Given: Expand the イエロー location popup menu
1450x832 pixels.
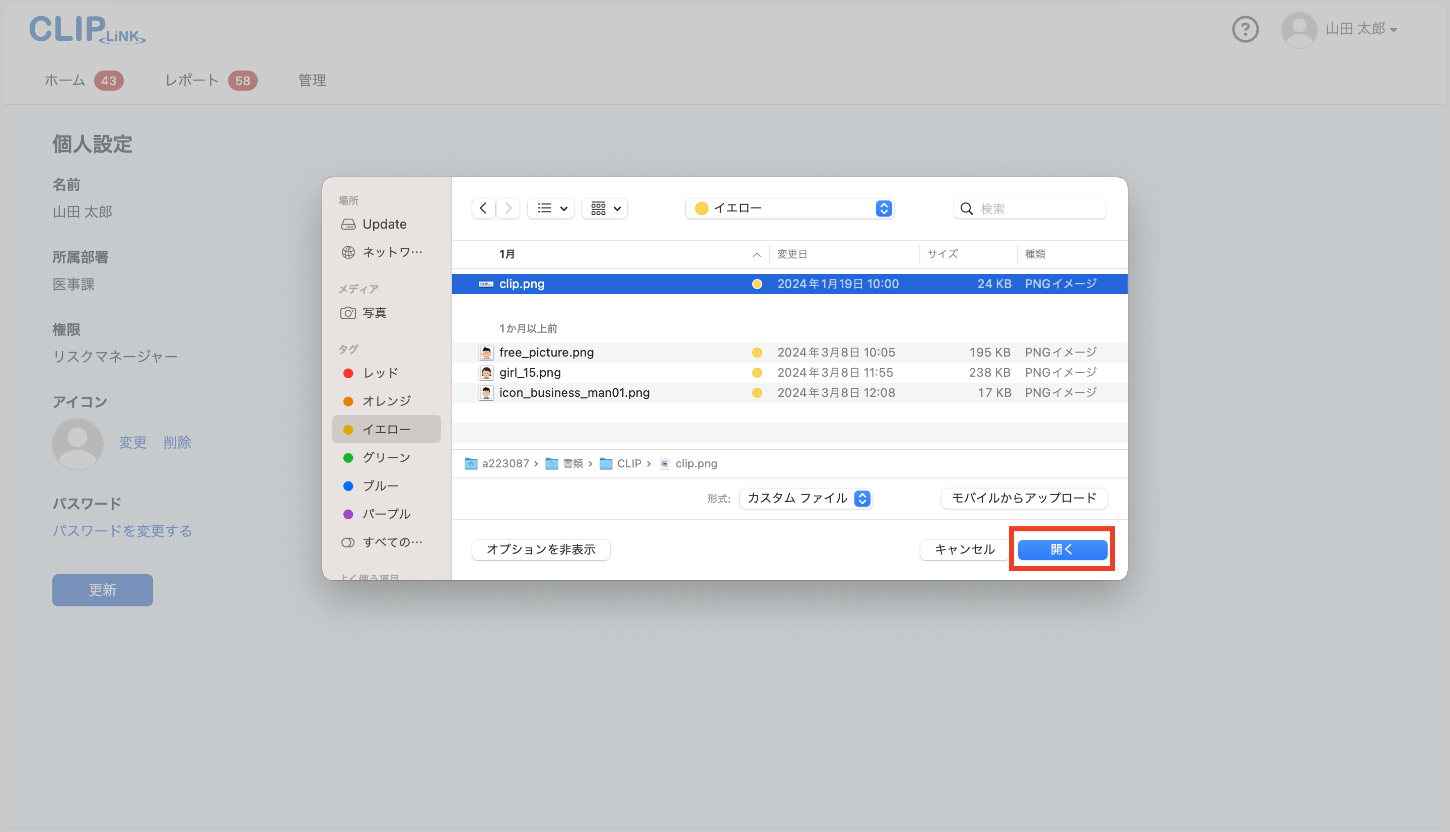Looking at the screenshot, I should click(790, 209).
